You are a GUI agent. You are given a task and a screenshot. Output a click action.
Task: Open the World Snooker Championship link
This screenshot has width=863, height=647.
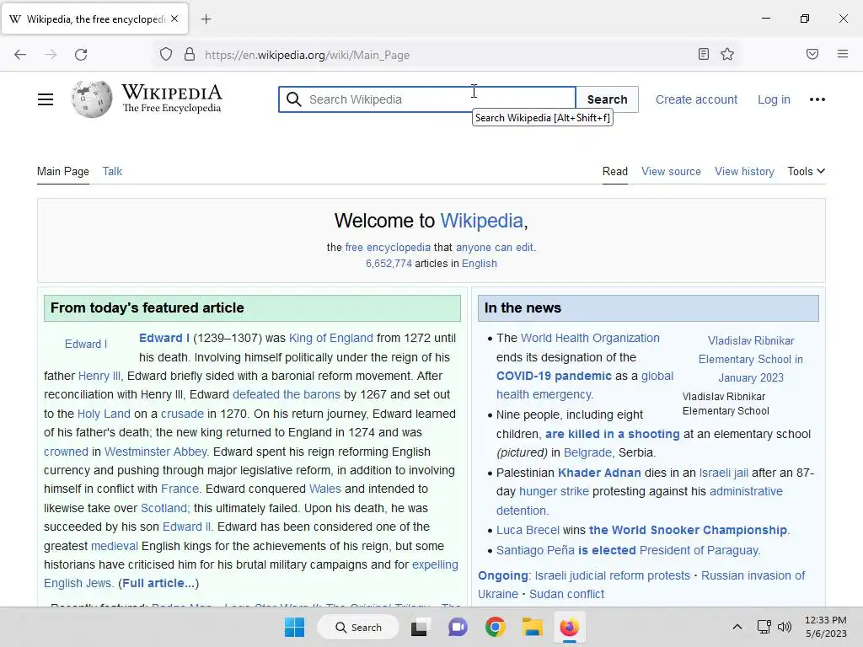click(688, 530)
